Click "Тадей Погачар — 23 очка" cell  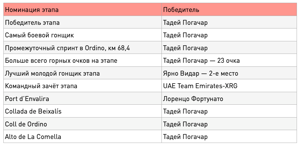pos(229,60)
